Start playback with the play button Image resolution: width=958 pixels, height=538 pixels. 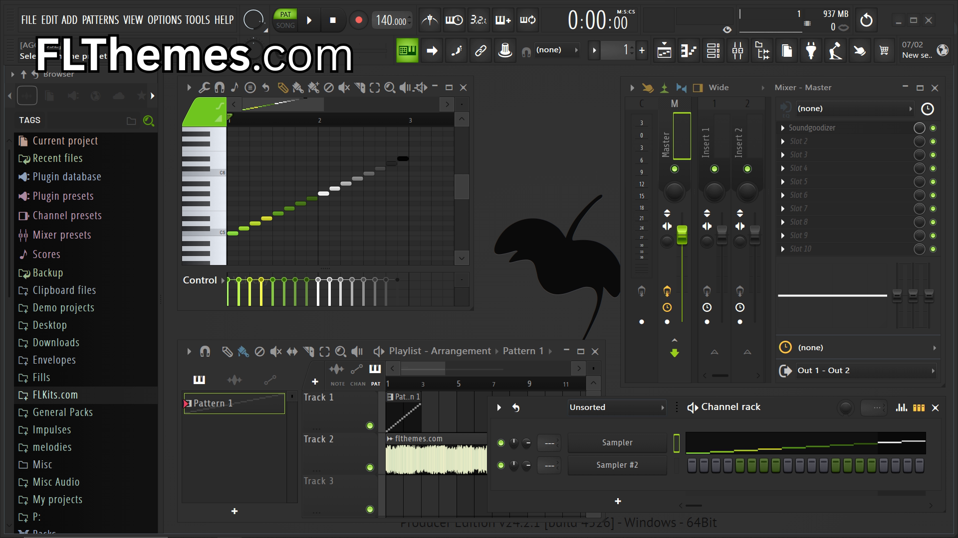pyautogui.click(x=309, y=20)
